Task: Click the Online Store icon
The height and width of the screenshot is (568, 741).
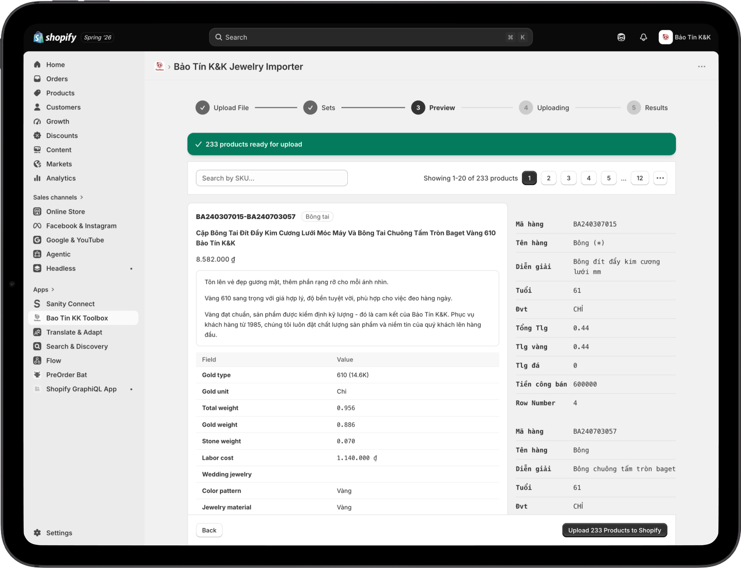Action: (x=37, y=212)
